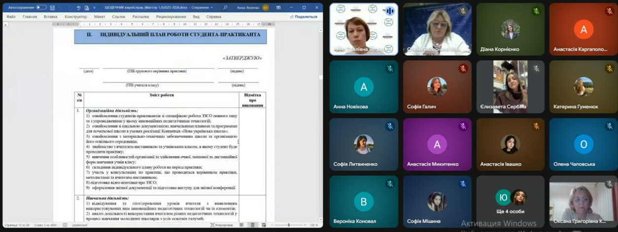Open the "Ще 4 особи" participants tile
Image resolution: width=618 pixels, height=232 pixels.
[x=510, y=202]
